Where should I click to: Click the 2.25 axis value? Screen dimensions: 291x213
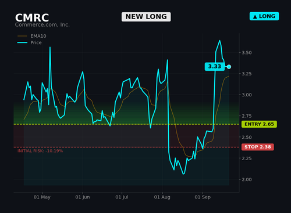pos(247,158)
